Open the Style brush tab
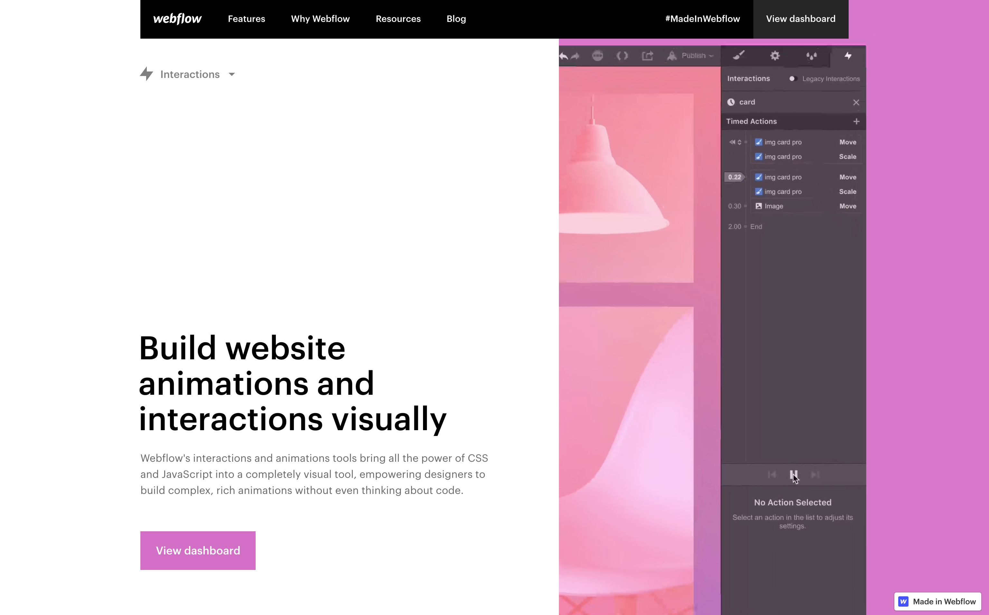This screenshot has width=989, height=615. click(x=739, y=56)
